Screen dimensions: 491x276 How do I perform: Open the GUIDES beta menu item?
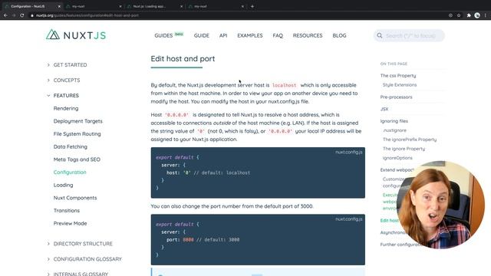click(x=169, y=35)
